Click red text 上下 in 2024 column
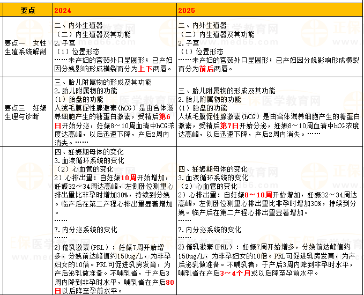Viewport: 364px width, 295px height. [x=145, y=69]
